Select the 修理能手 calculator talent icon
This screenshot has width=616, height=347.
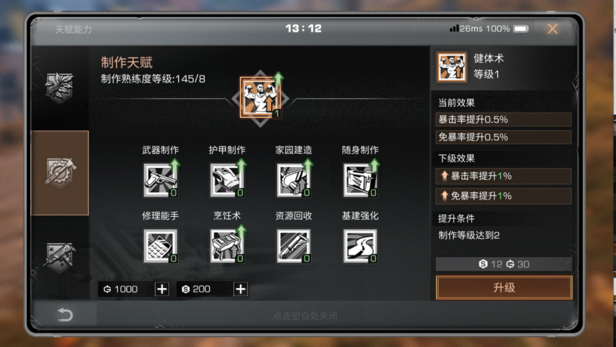tap(161, 246)
